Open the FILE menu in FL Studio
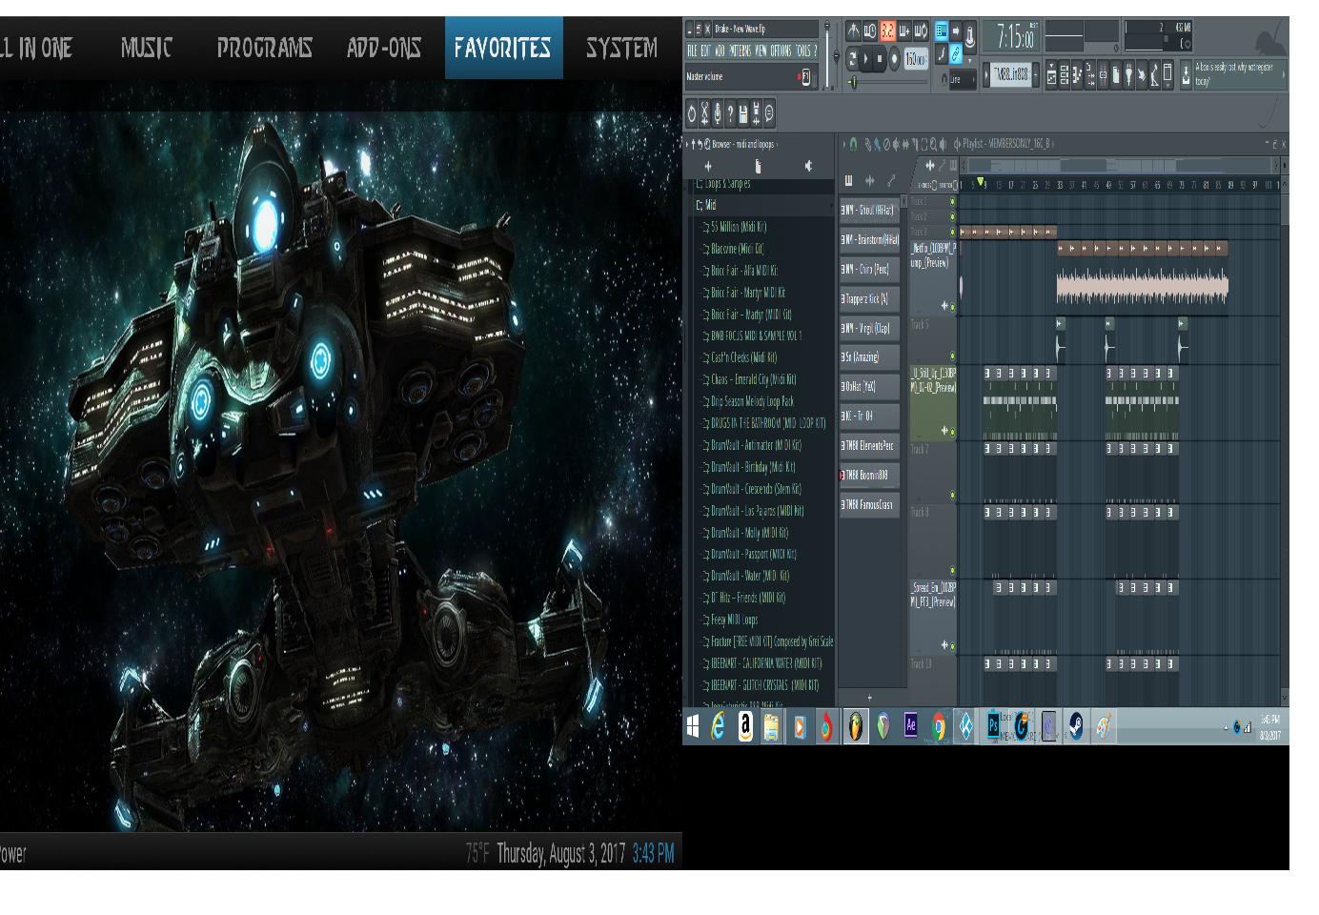The image size is (1319, 915). coord(692,51)
